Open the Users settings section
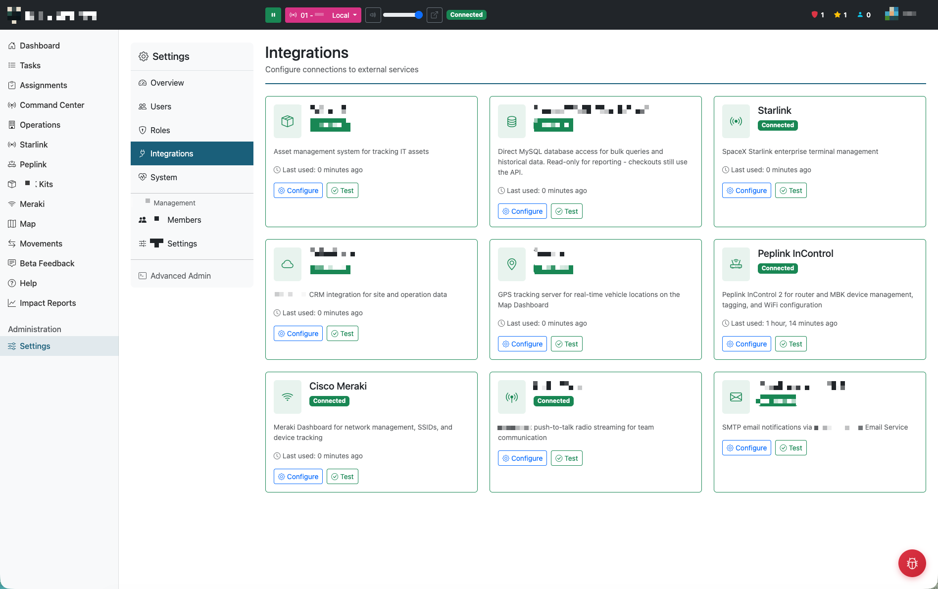This screenshot has height=589, width=938. tap(161, 106)
